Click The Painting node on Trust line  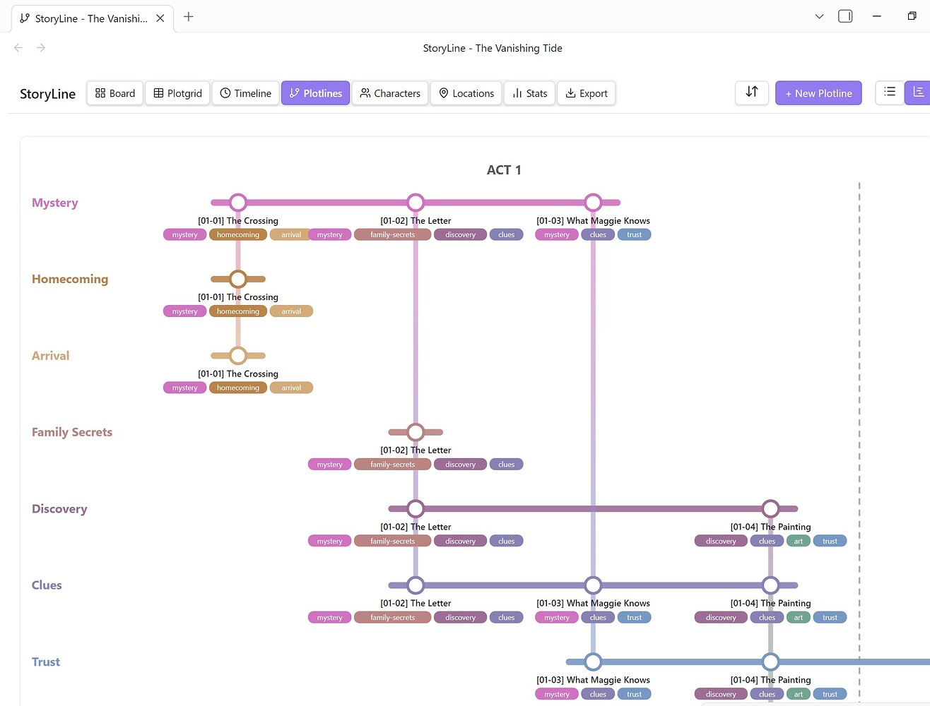(x=770, y=662)
